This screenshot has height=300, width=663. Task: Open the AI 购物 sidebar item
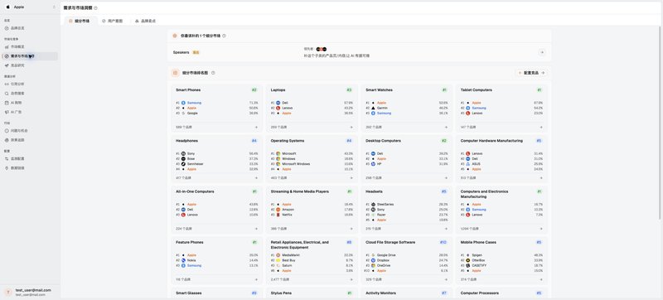(x=30, y=103)
